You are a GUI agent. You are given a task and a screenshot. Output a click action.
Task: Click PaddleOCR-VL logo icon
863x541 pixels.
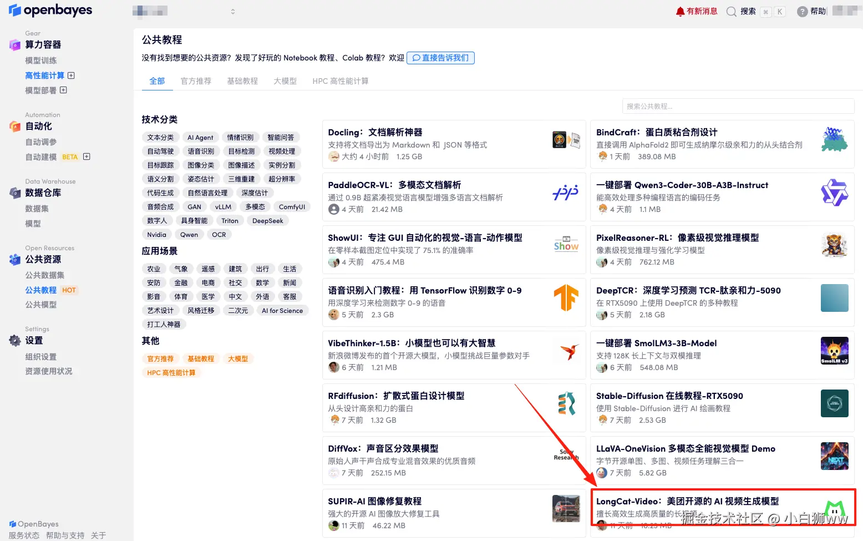point(566,193)
